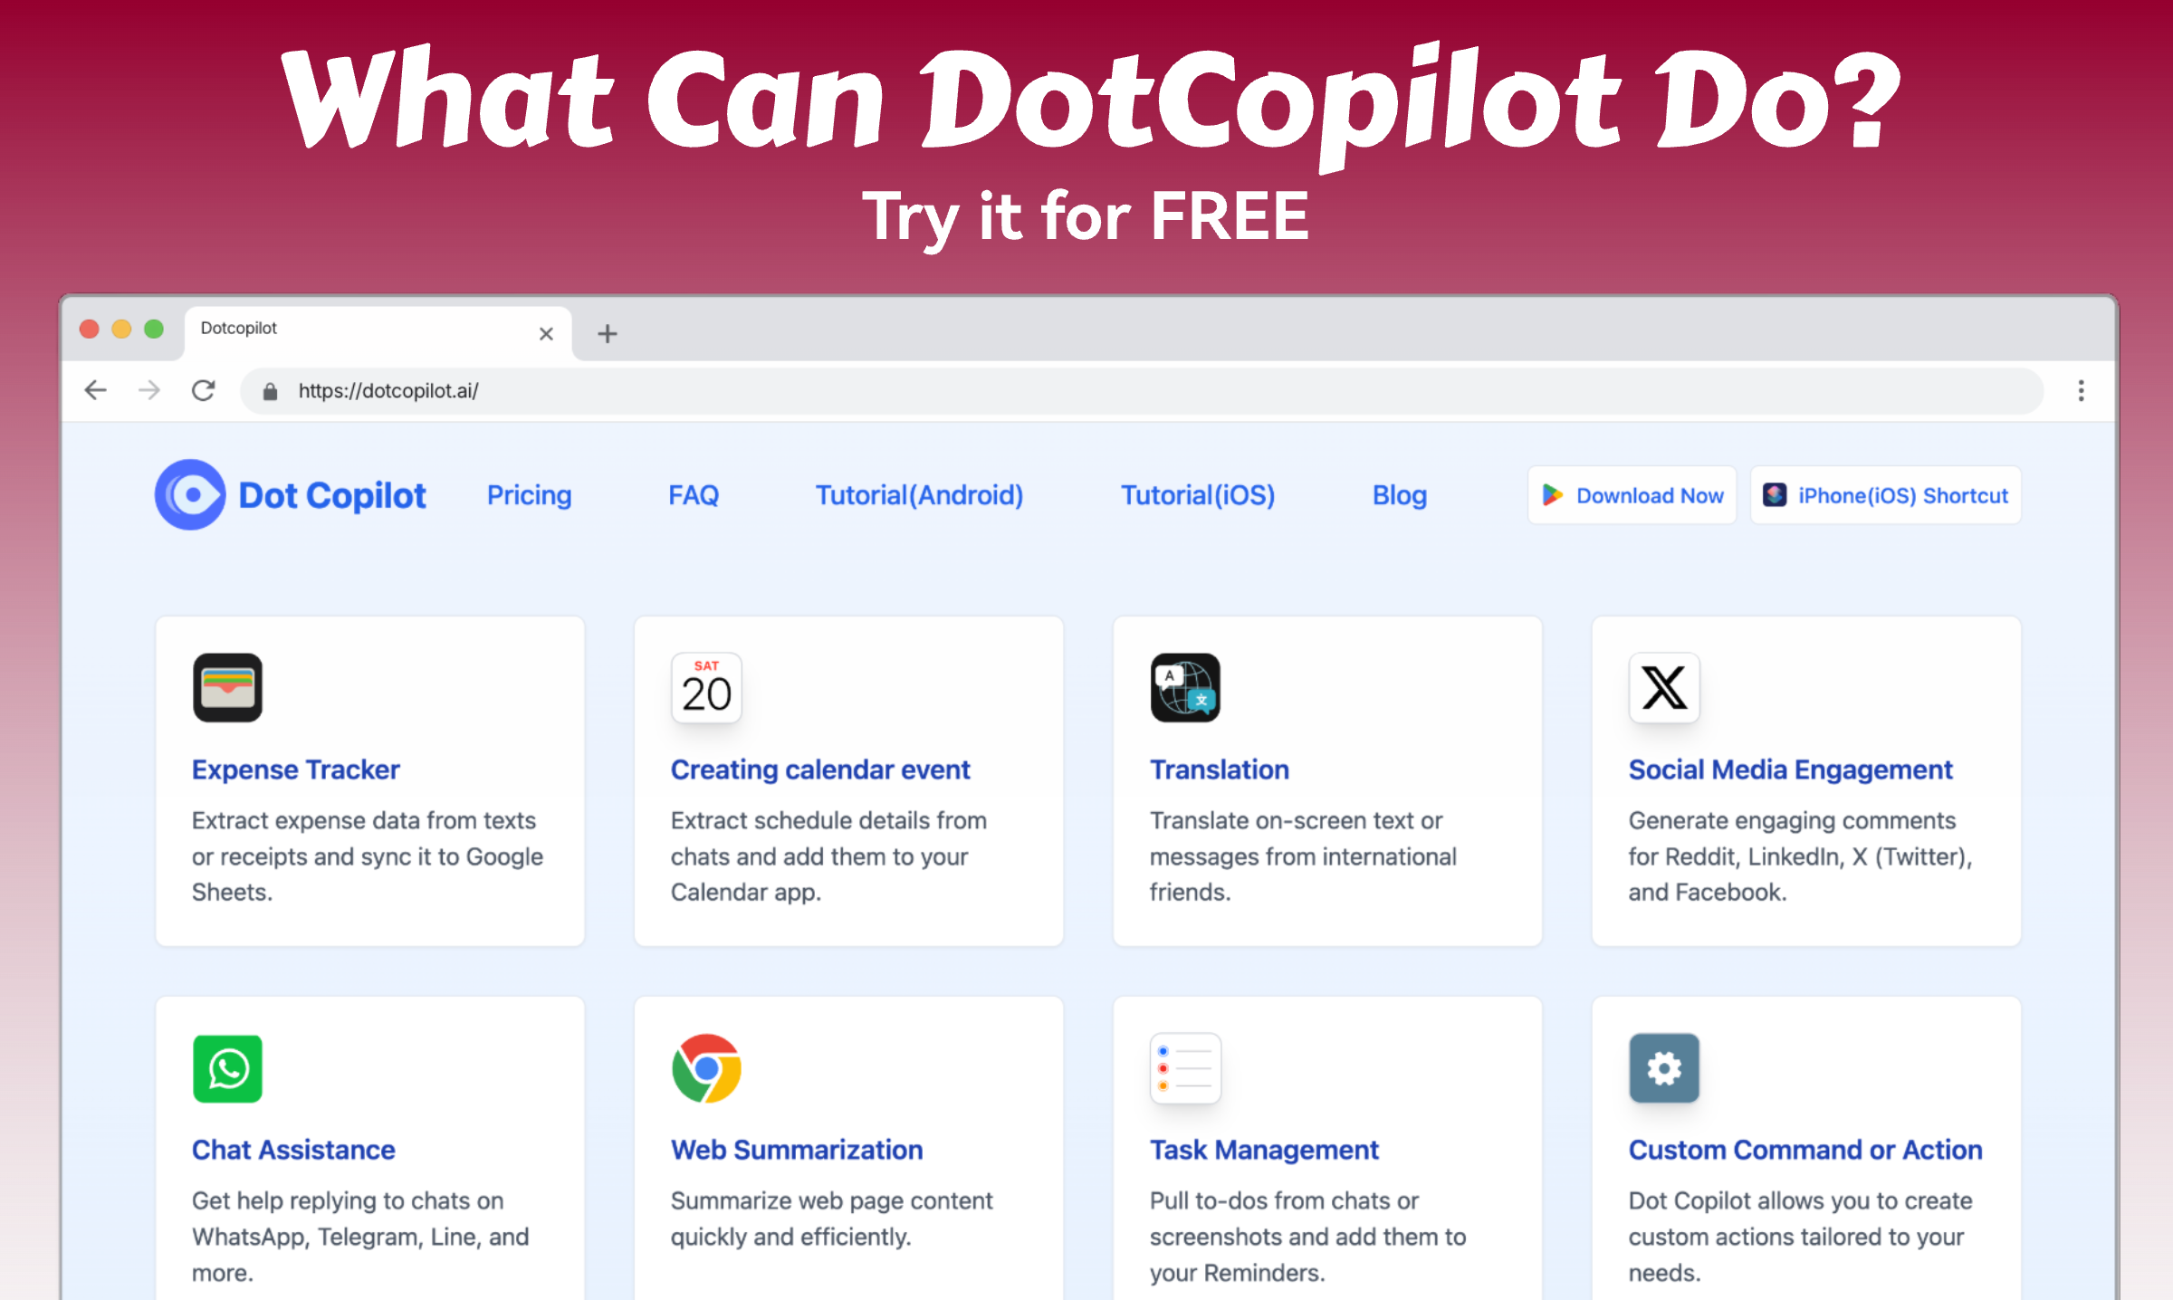Click the Dot Copilot logo icon
This screenshot has width=2173, height=1300.
[x=190, y=495]
